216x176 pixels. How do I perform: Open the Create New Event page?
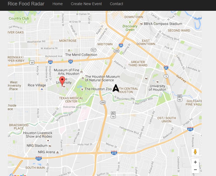[x=86, y=4]
